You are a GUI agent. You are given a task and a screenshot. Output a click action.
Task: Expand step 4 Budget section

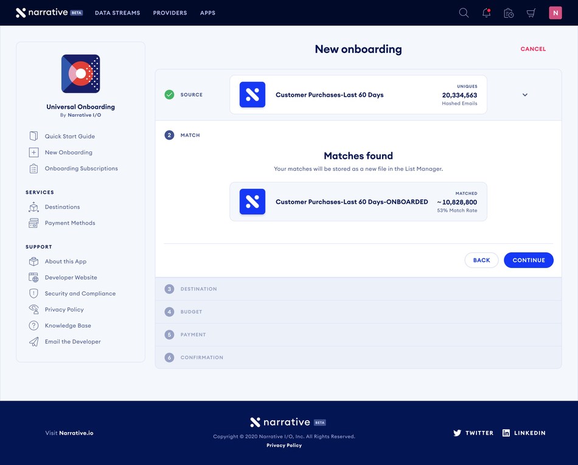pos(358,312)
